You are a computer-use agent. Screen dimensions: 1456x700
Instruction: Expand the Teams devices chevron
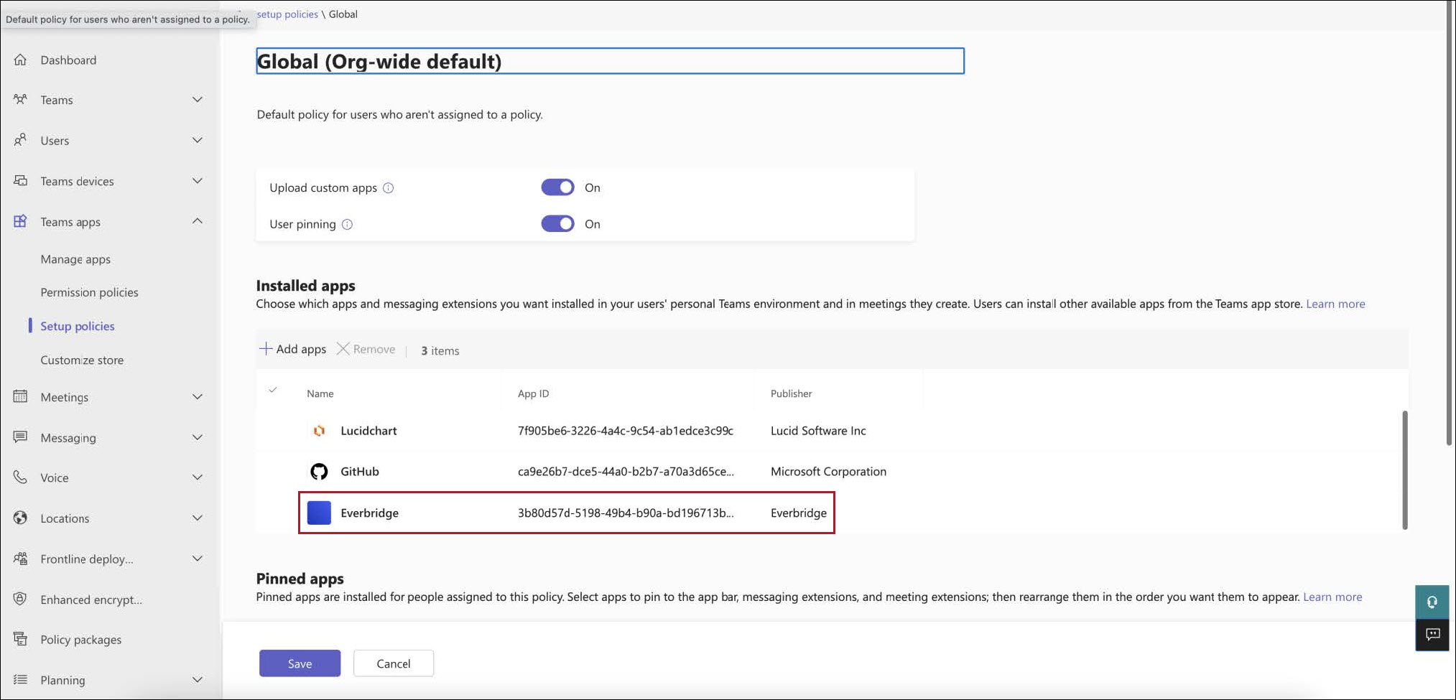pos(197,181)
